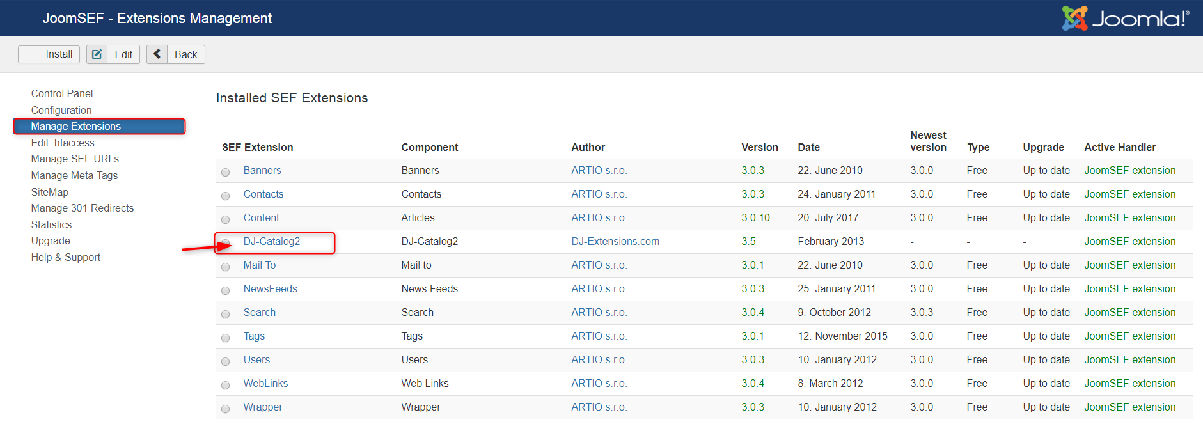
Task: Select the Tags extension radio button
Action: (226, 338)
